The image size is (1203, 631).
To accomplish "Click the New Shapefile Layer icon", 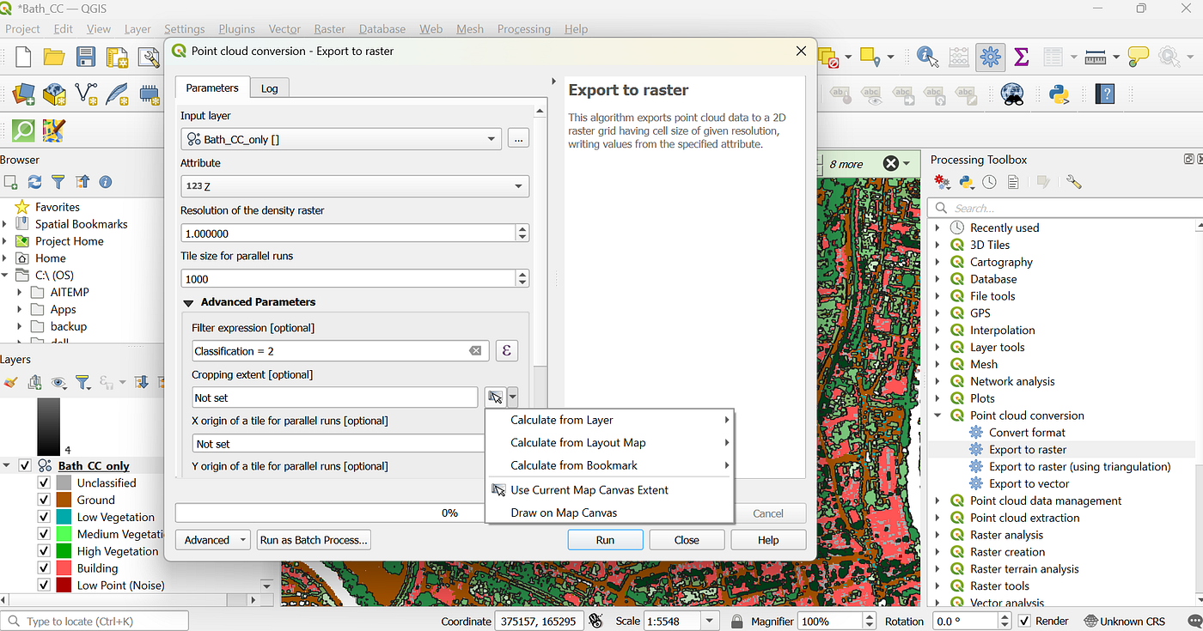I will click(x=86, y=93).
